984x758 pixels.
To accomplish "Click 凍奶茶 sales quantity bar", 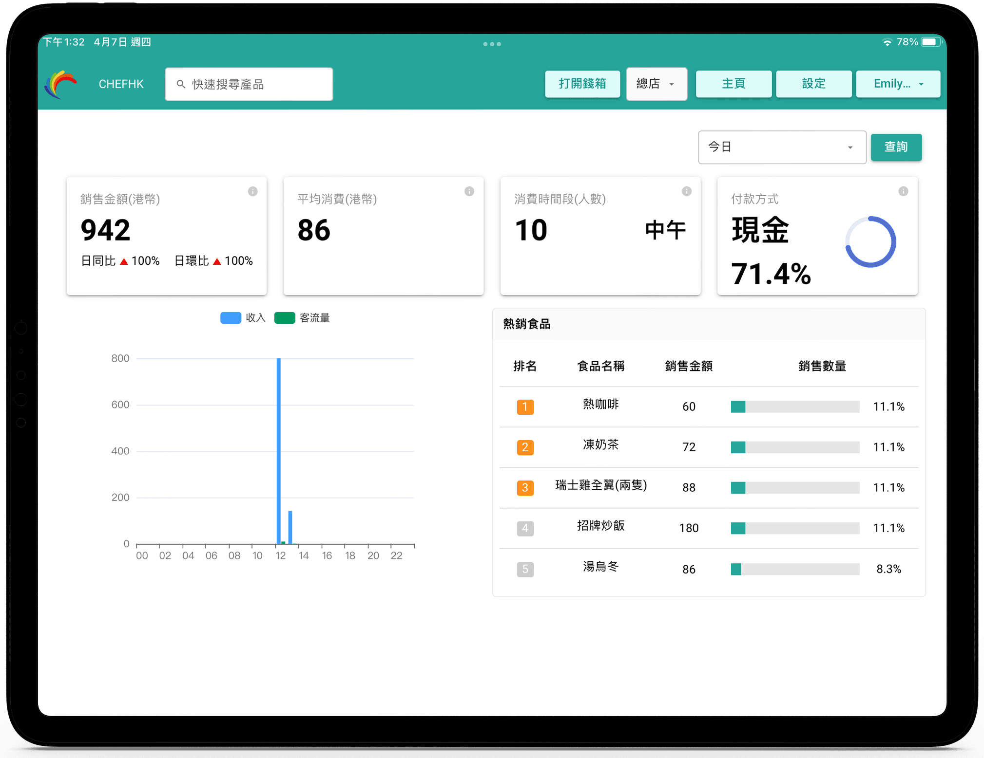I will coord(795,447).
